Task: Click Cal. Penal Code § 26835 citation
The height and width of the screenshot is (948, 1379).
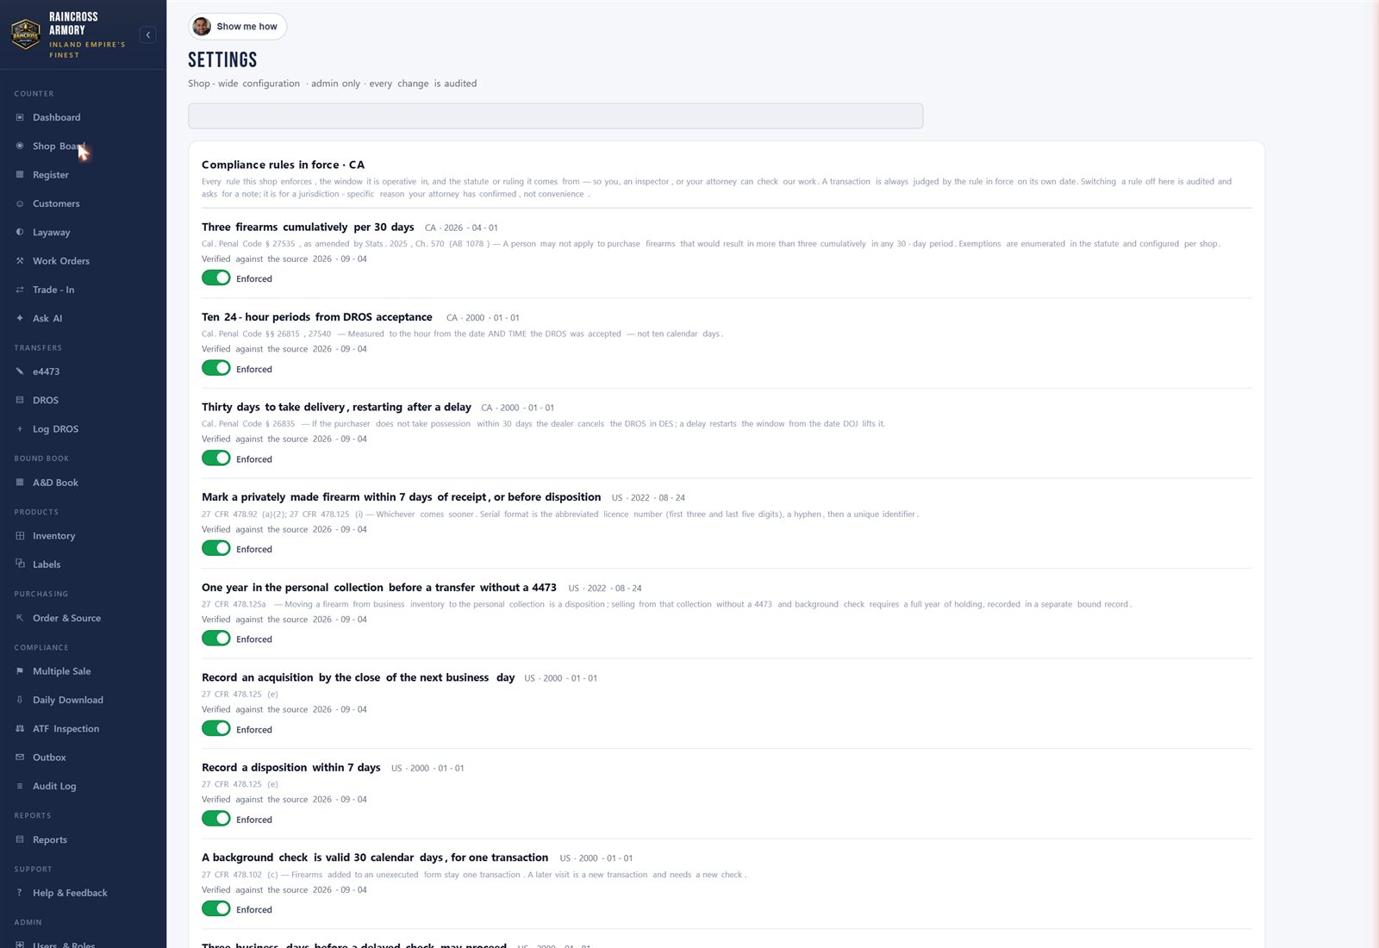Action: (x=248, y=424)
